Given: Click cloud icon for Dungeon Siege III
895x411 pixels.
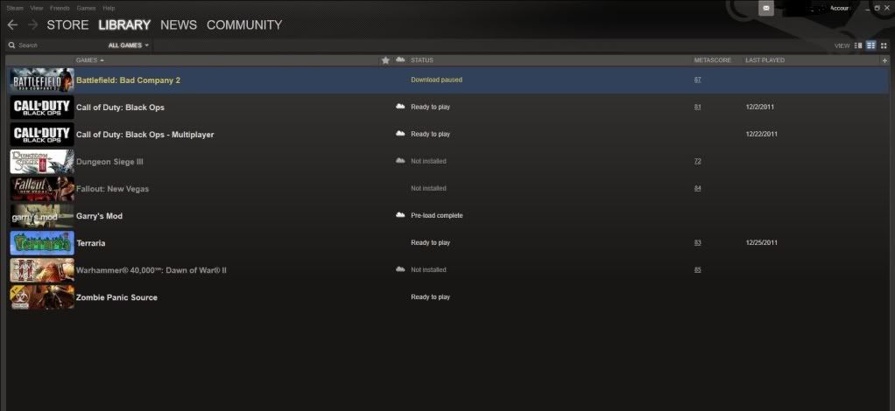Looking at the screenshot, I should click(400, 161).
